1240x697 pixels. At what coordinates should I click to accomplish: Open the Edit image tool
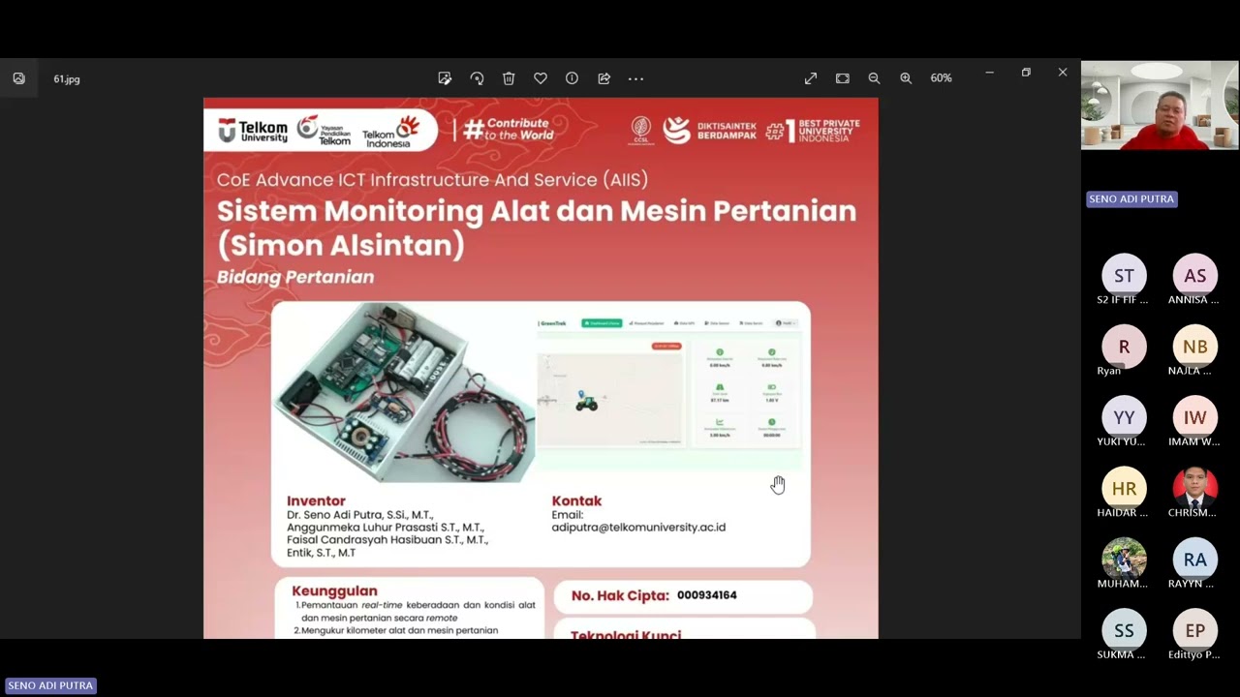(445, 78)
